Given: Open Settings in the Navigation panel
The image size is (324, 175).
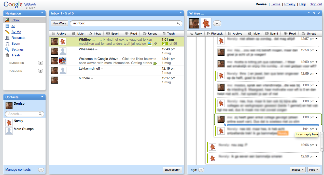Looking at the screenshot, I should (x=18, y=50).
